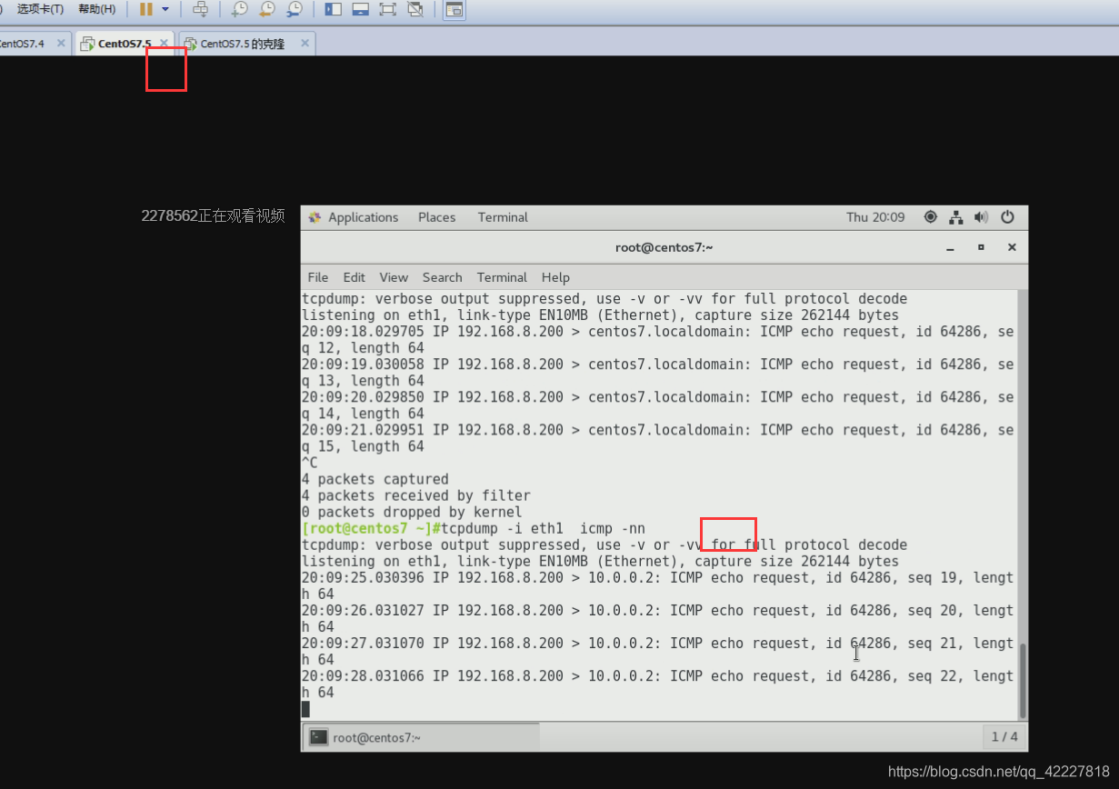Screen dimensions: 1119x789
Task: Open the snapshot manager
Action: pos(294,9)
